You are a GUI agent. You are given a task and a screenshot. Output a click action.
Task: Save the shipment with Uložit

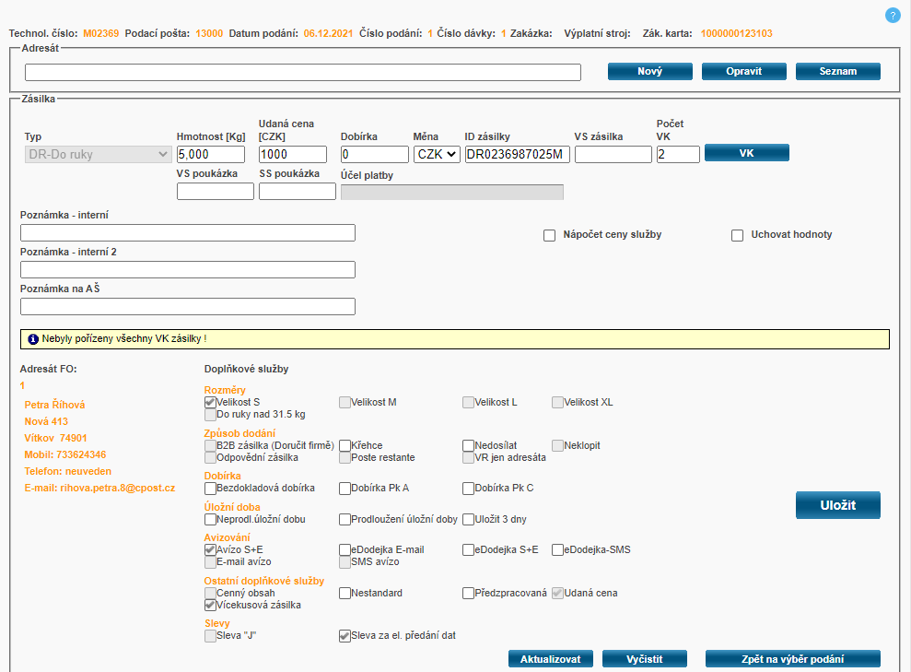[x=838, y=505]
